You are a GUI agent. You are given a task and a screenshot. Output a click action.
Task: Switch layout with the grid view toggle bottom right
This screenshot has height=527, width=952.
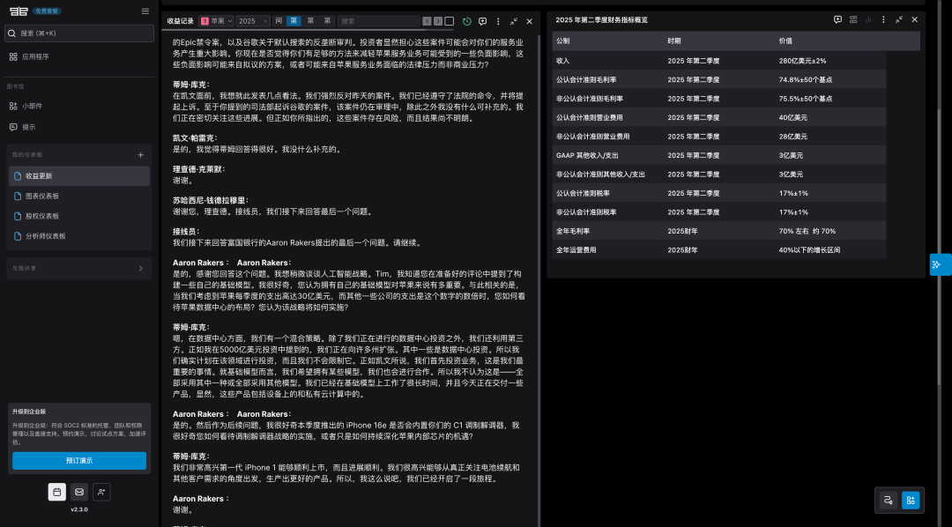click(x=911, y=500)
